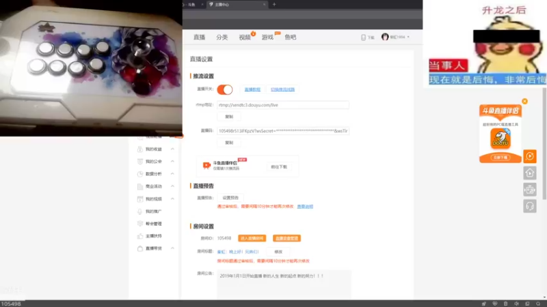Open the 游戏 top navigation tab

[267, 38]
